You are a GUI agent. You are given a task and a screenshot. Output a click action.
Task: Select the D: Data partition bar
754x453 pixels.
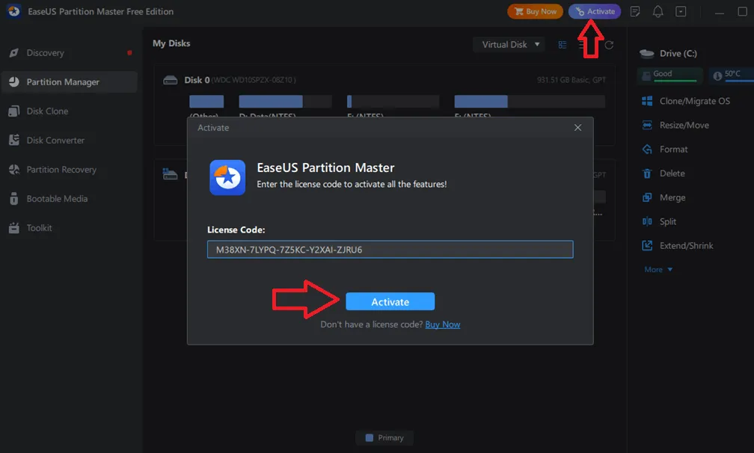(285, 102)
